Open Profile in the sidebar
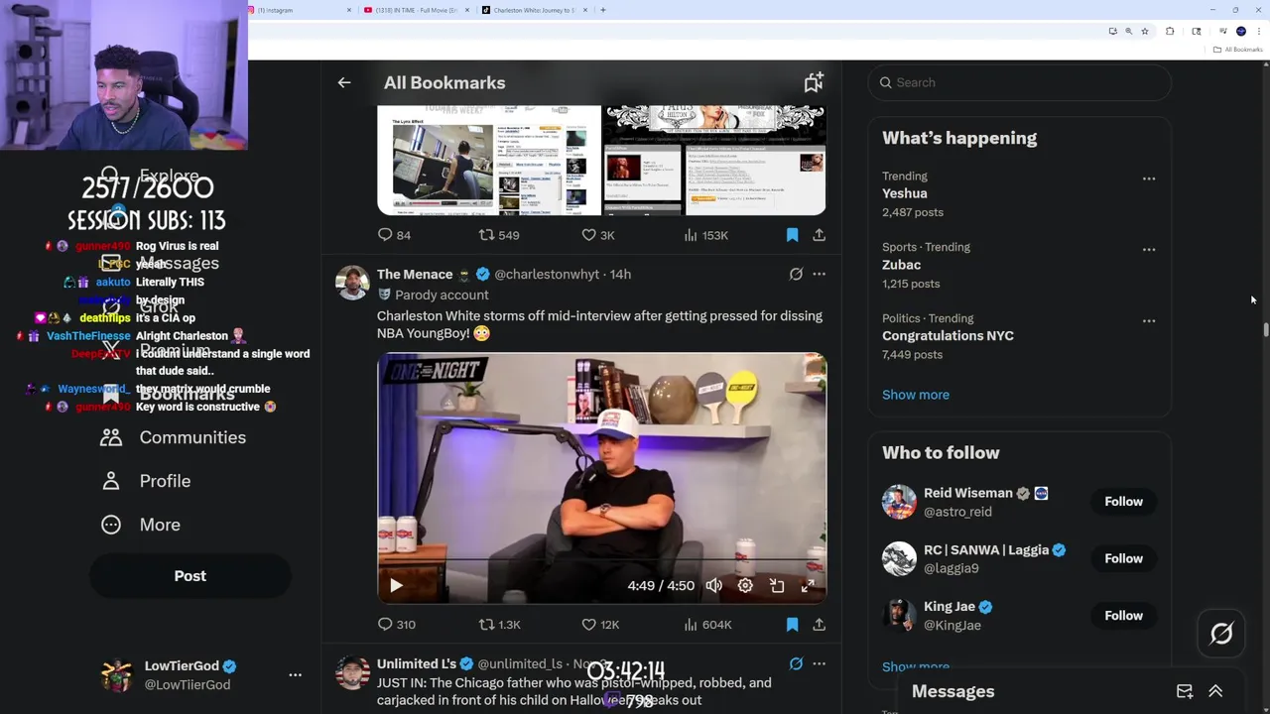The width and height of the screenshot is (1270, 714). coord(145,481)
